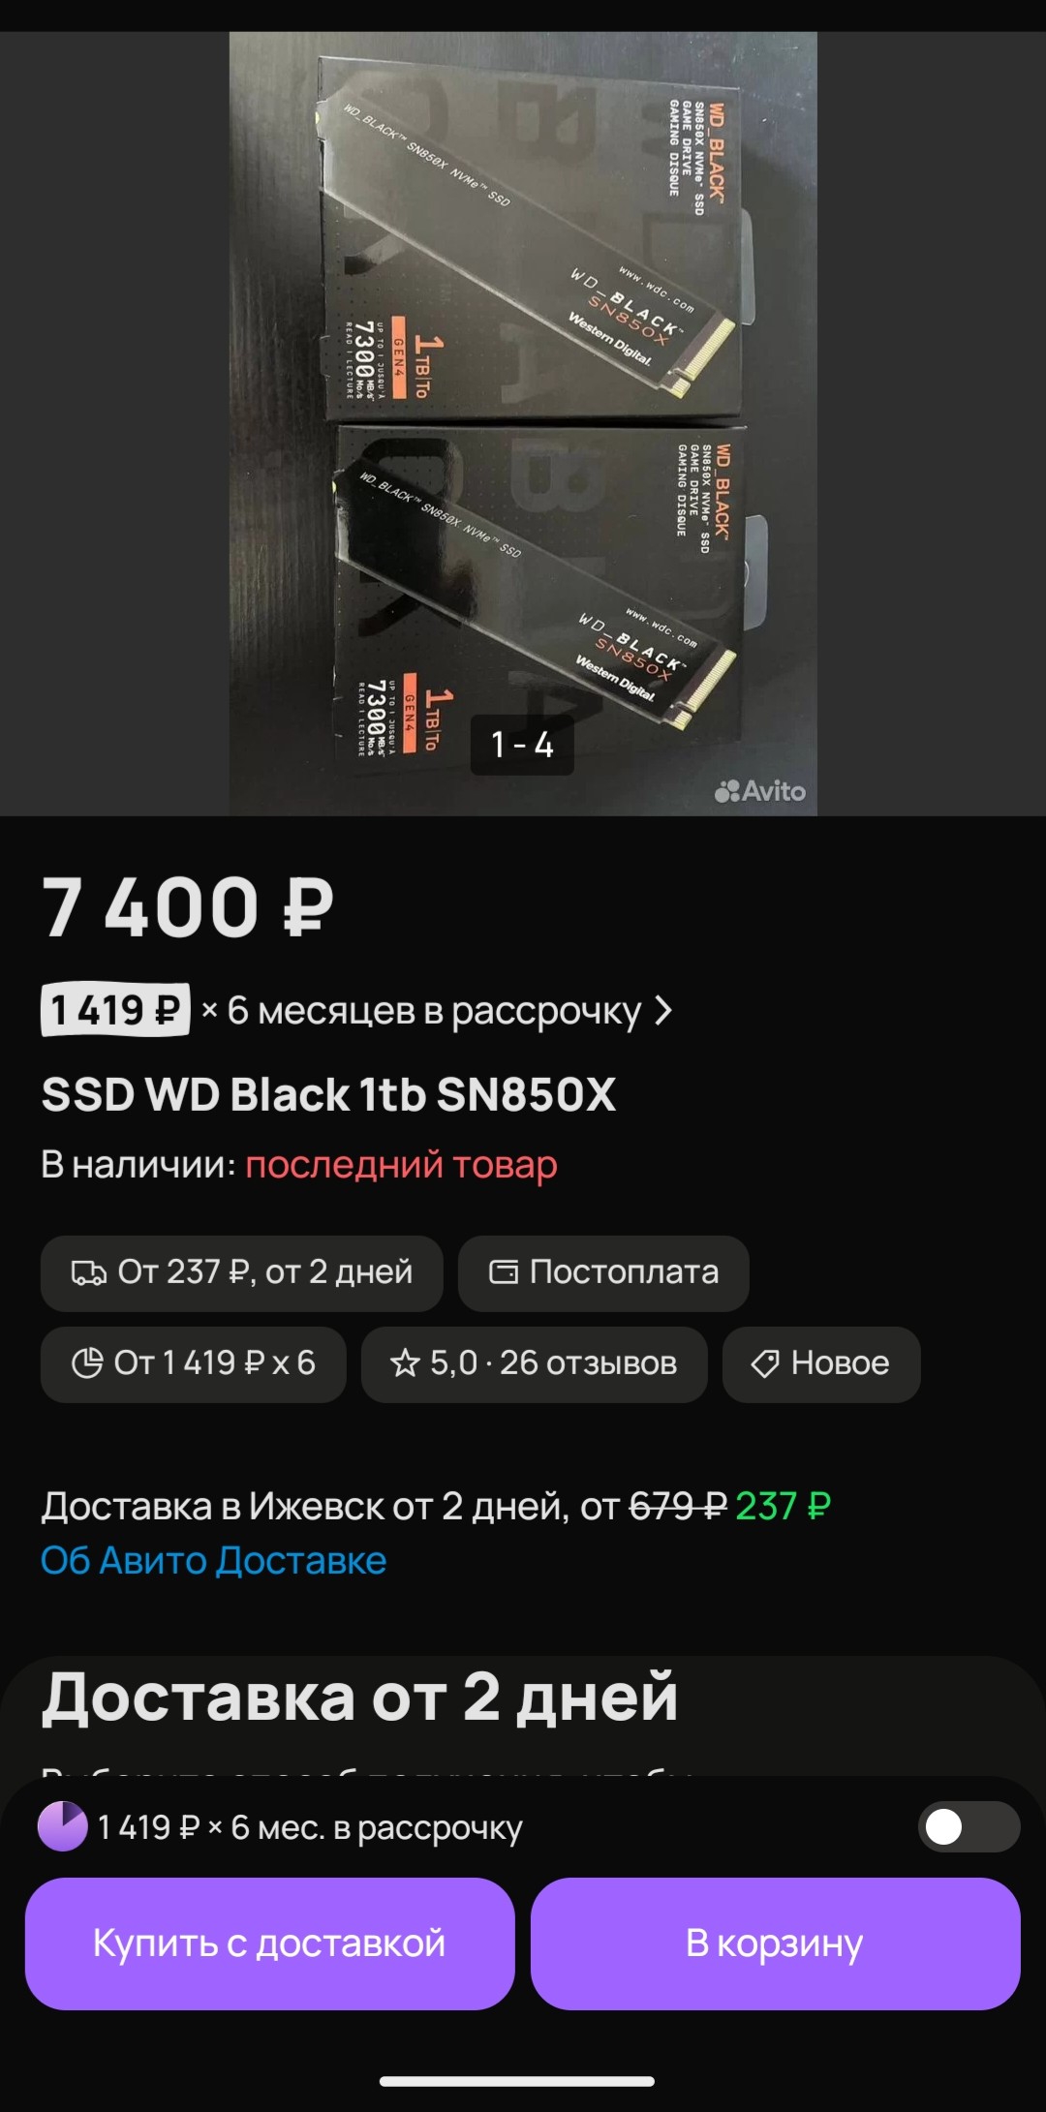This screenshot has height=2112, width=1046.
Task: Tap the Купить с доставкой button
Action: 269,1944
